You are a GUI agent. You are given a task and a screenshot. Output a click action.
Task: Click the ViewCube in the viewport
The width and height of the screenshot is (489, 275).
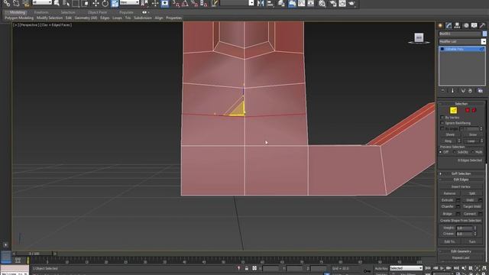(419, 38)
